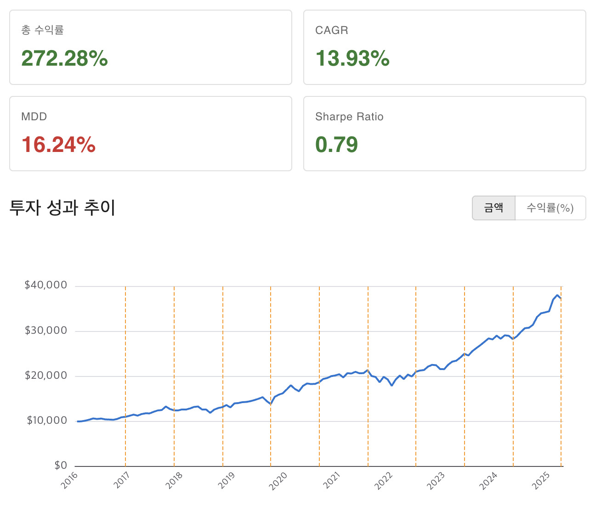Click the $0 y-axis label
The height and width of the screenshot is (505, 601).
[x=61, y=466]
